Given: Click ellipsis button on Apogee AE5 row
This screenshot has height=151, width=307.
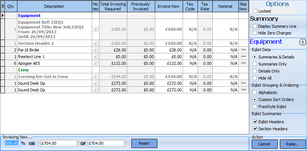Looking at the screenshot, I should tap(244, 63).
